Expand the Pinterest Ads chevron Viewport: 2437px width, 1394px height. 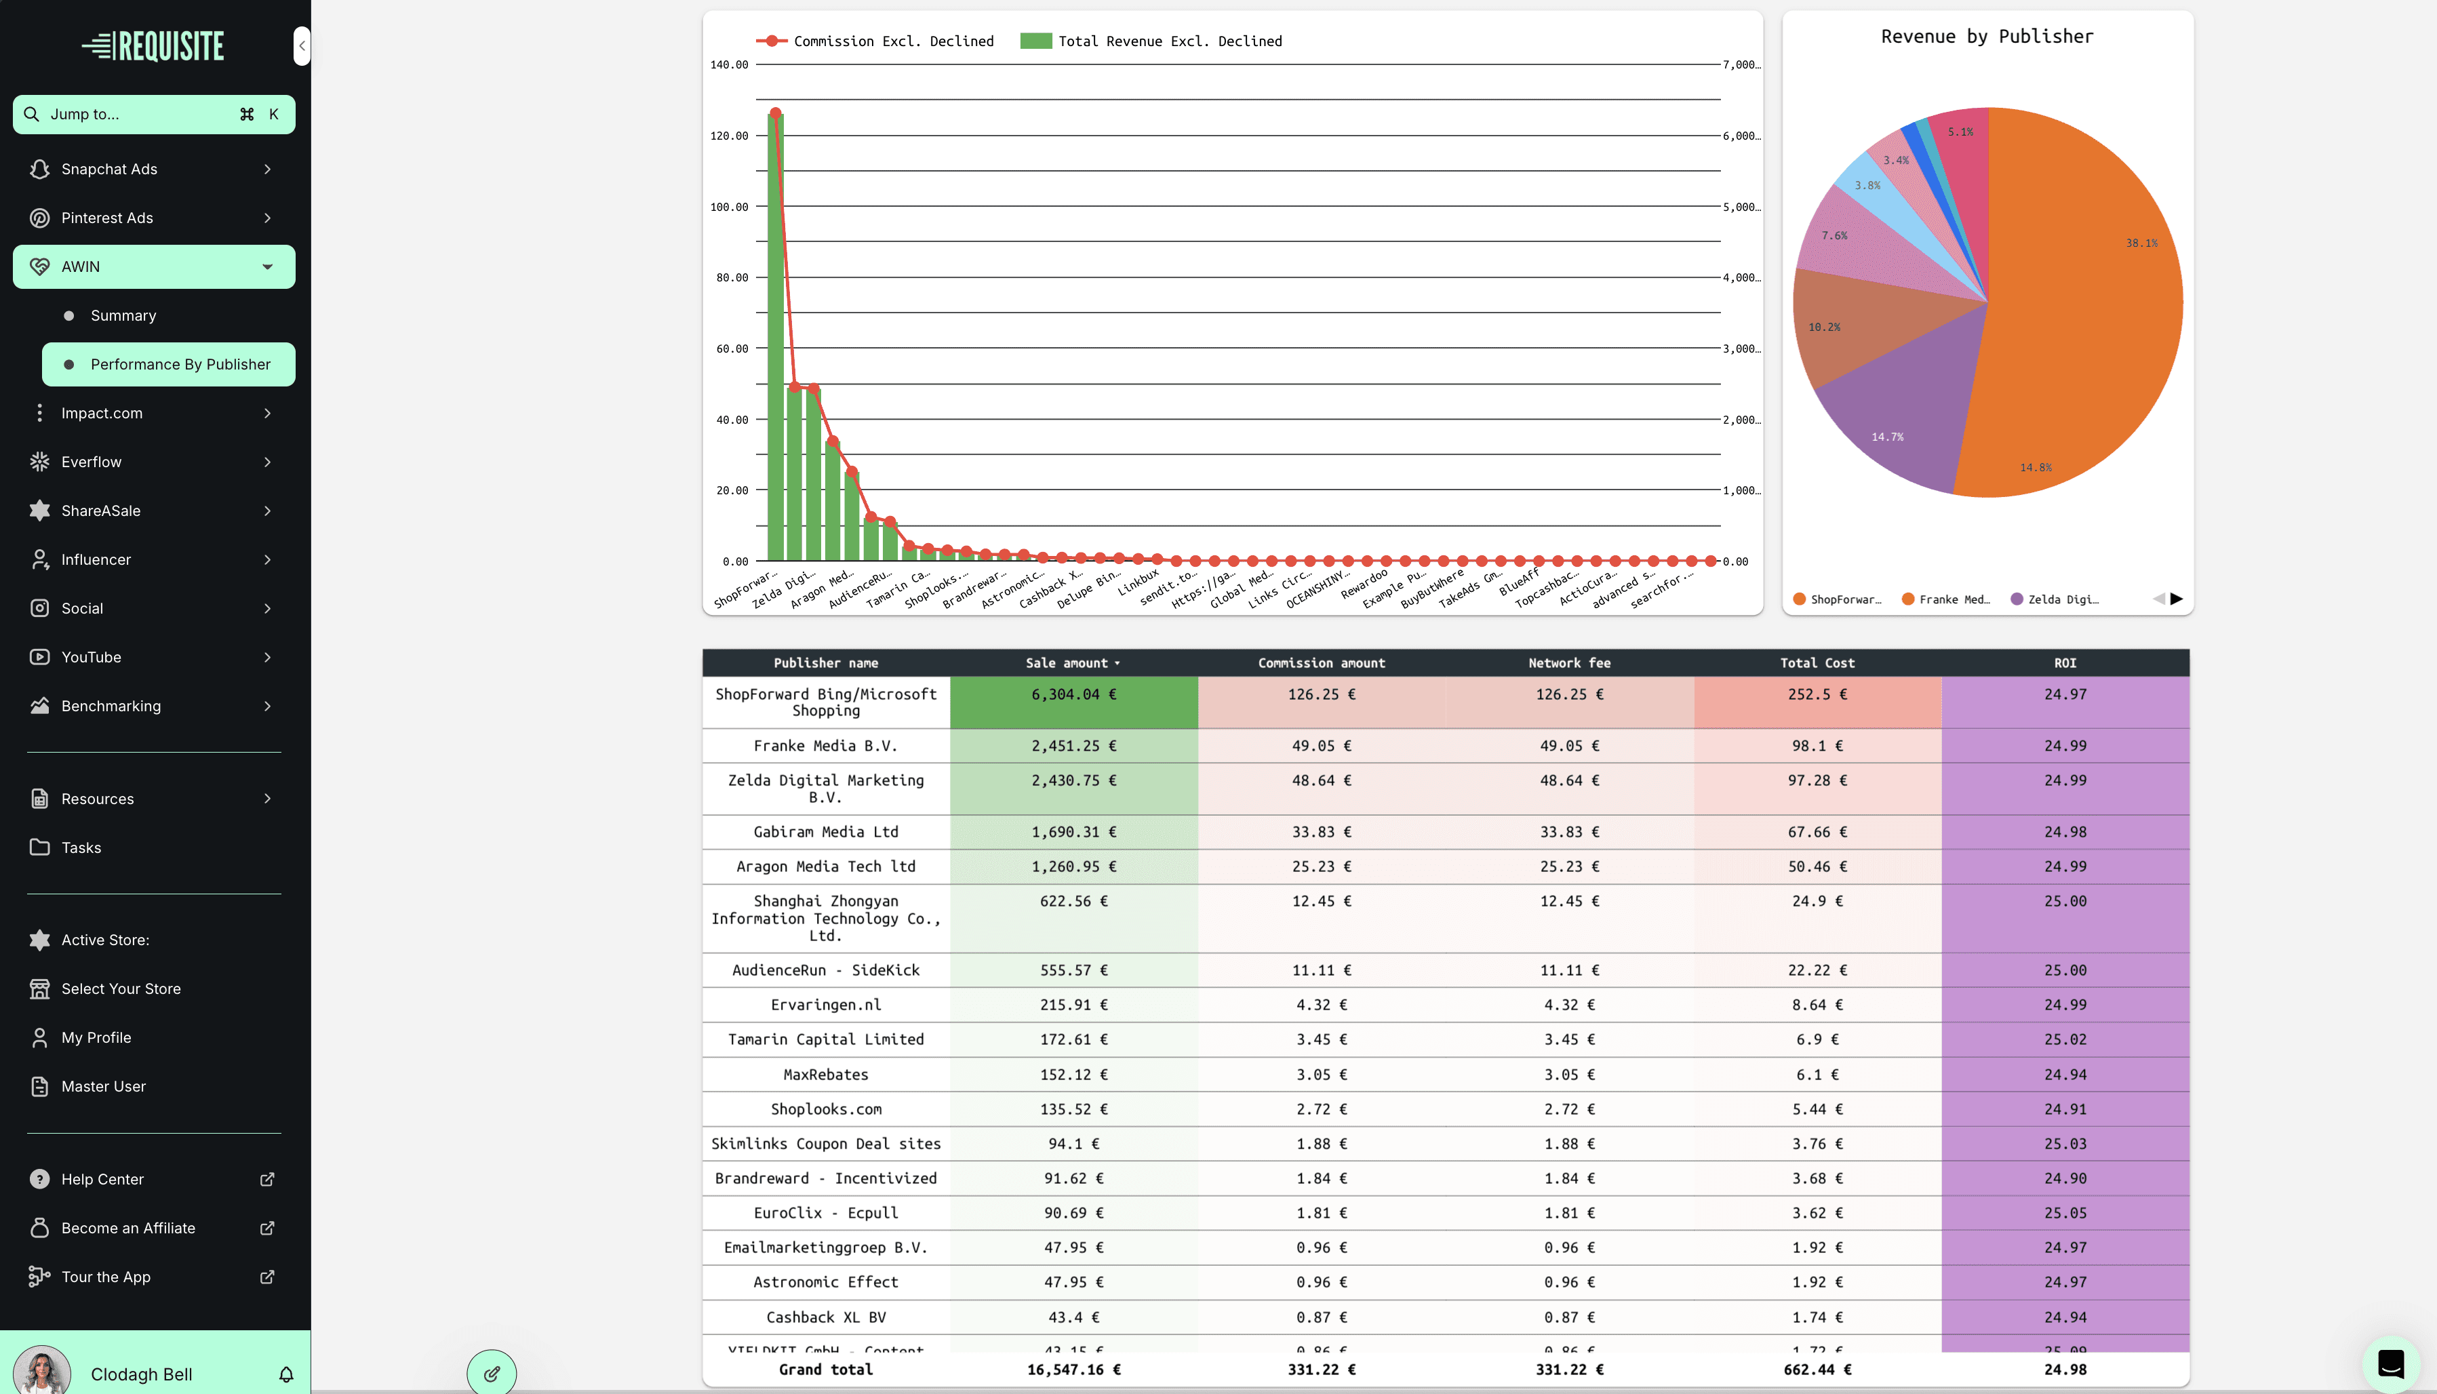tap(267, 218)
